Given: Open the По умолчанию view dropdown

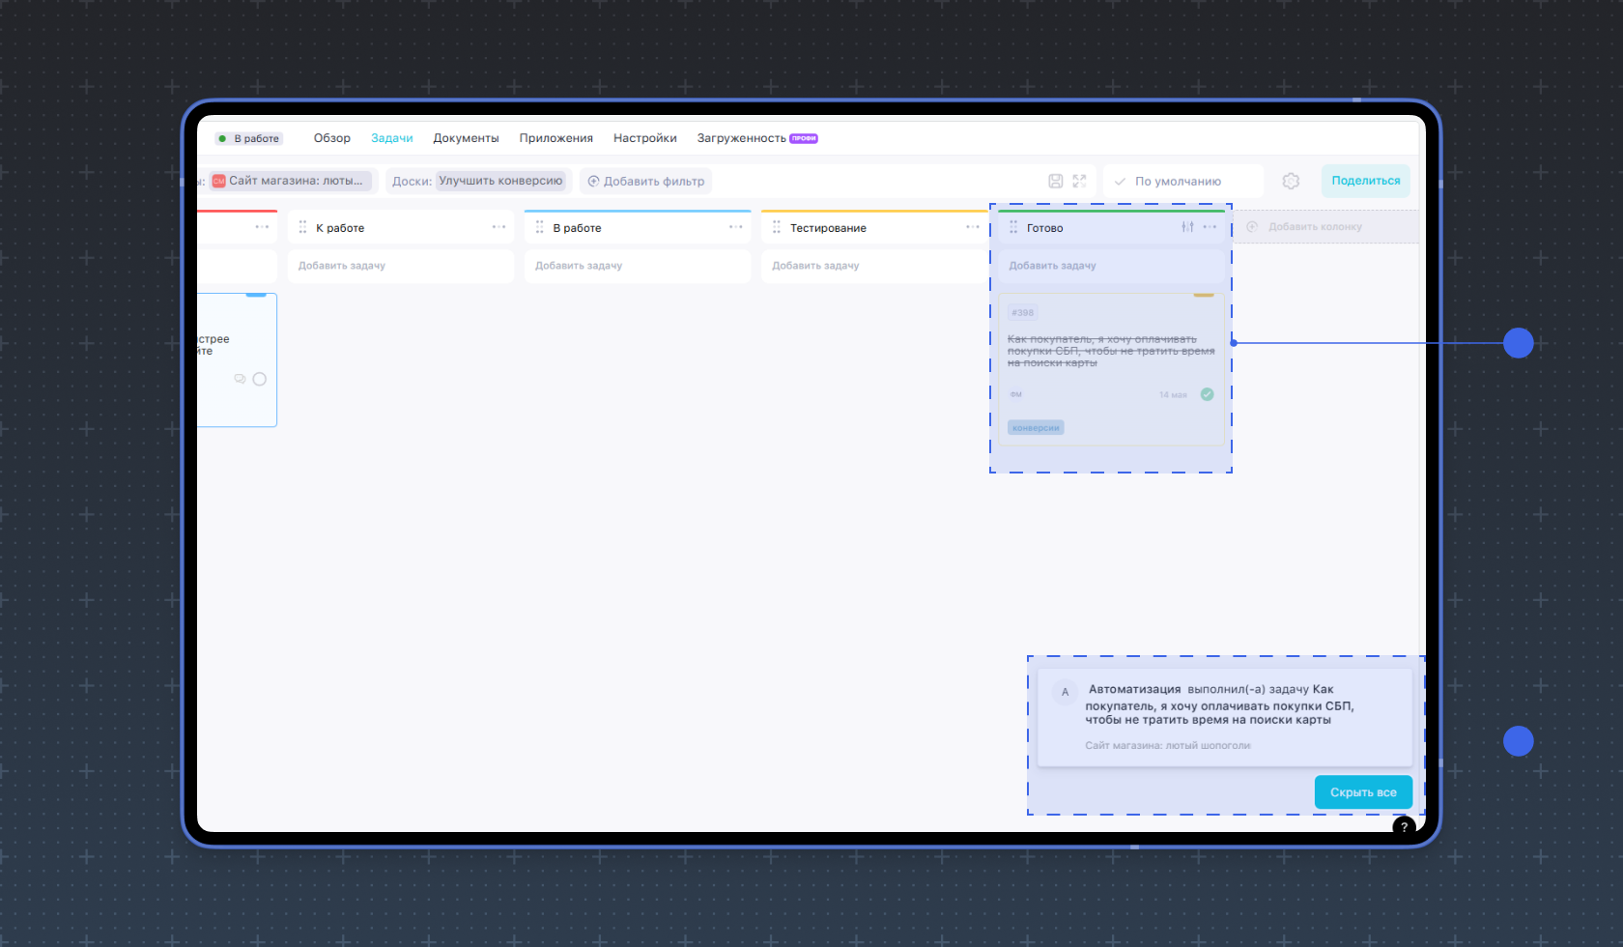Looking at the screenshot, I should (x=1182, y=181).
